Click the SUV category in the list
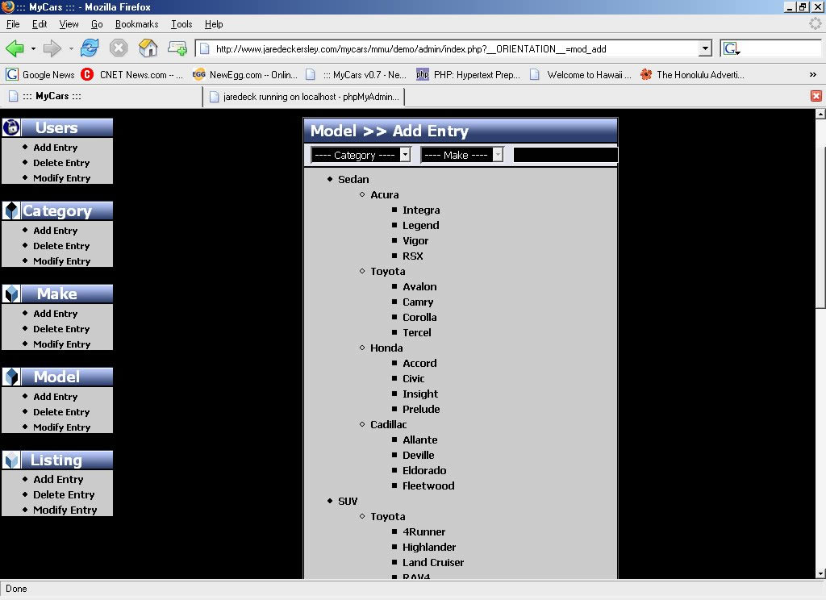The height and width of the screenshot is (600, 826). point(348,501)
